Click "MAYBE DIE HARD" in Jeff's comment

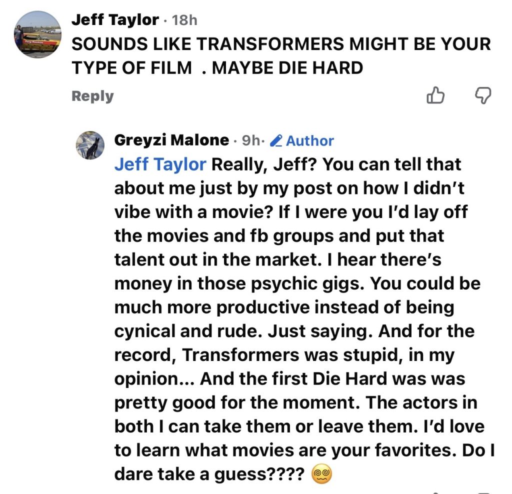(287, 67)
